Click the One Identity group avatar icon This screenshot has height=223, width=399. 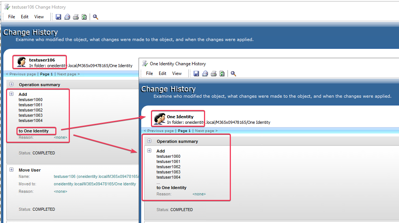pos(160,119)
